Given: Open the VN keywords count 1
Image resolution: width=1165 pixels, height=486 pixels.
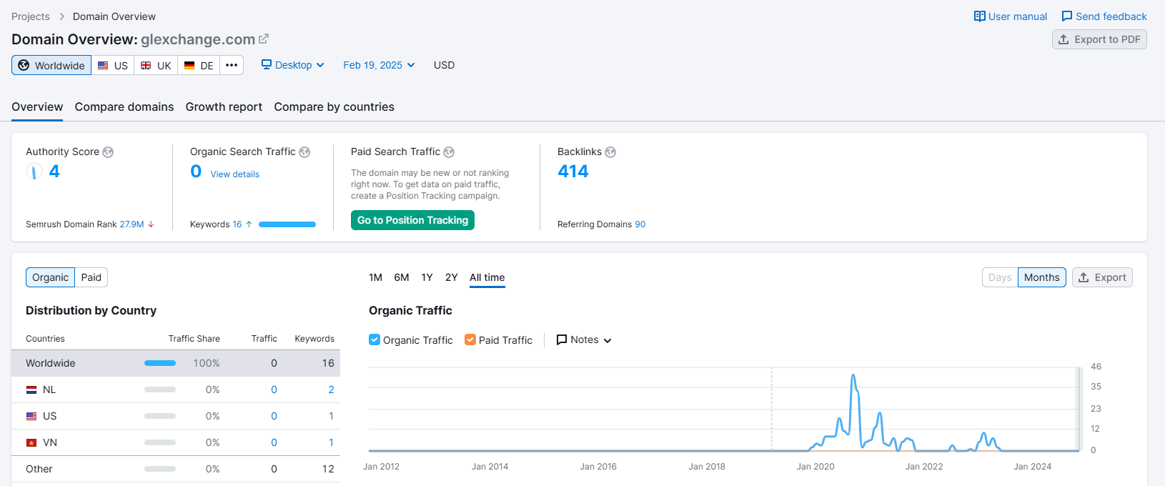Looking at the screenshot, I should tap(331, 442).
